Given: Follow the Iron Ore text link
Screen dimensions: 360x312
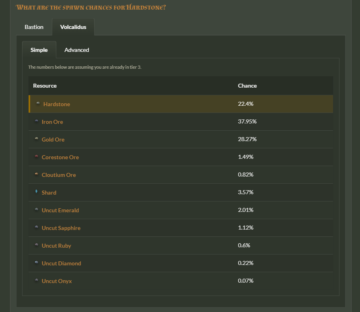Looking at the screenshot, I should [x=52, y=122].
